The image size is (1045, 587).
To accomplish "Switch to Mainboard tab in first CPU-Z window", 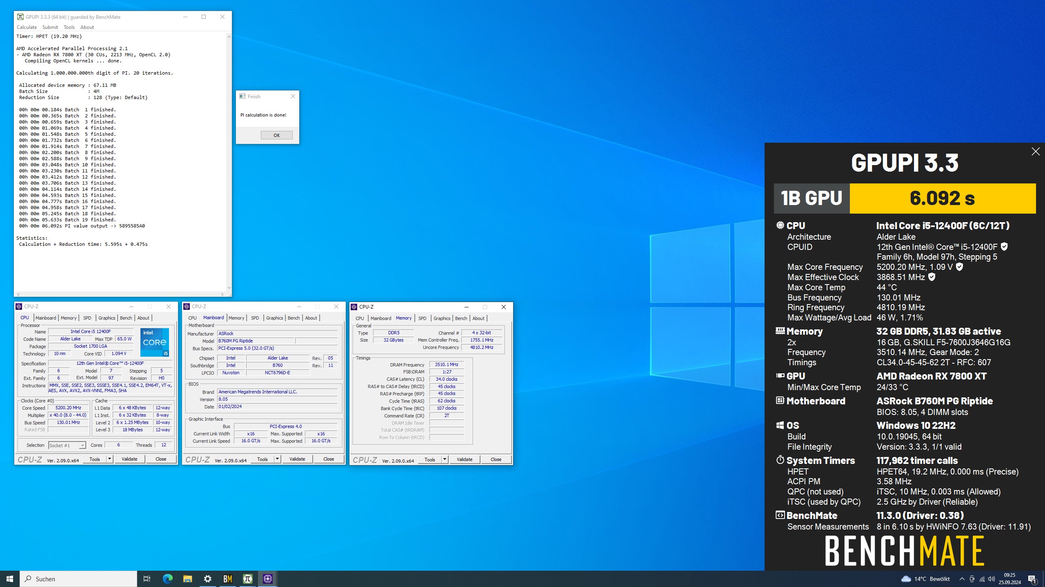I will pyautogui.click(x=46, y=318).
